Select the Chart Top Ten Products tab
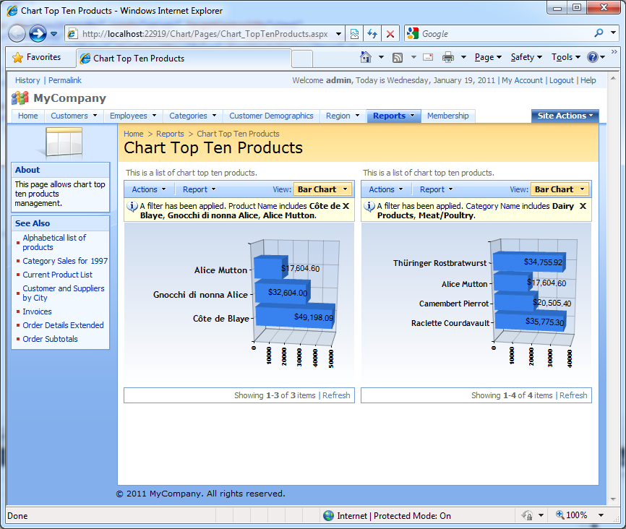 point(184,59)
